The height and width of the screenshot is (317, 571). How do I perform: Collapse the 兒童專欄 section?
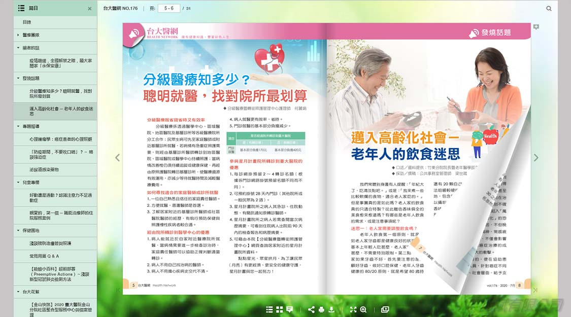55,183
